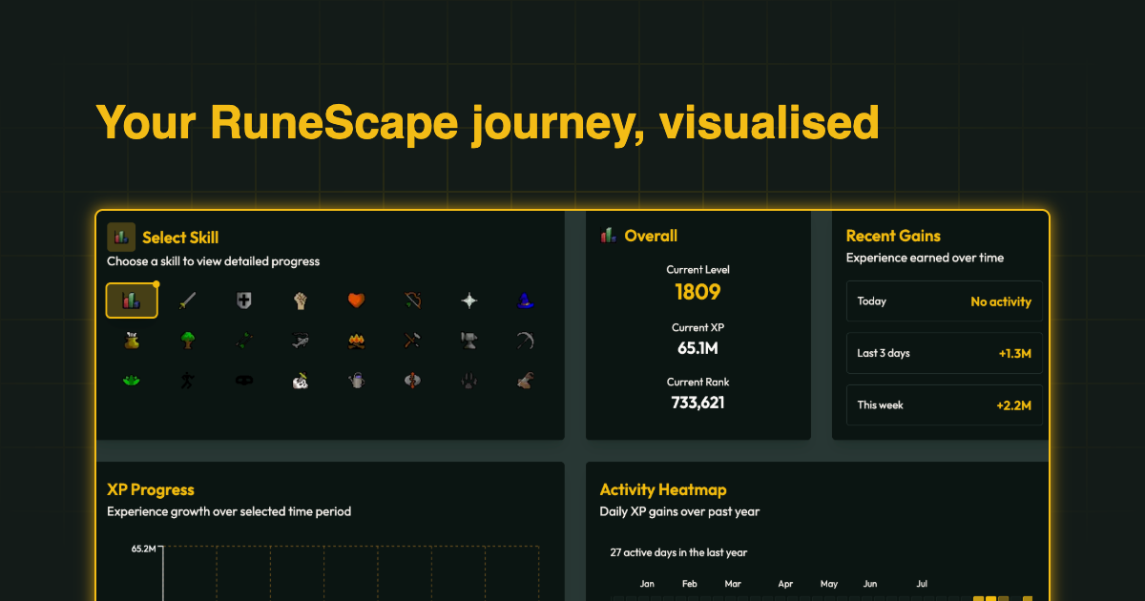Image resolution: width=1145 pixels, height=601 pixels.
Task: Select the Herblore herb skill icon
Action: point(132,381)
